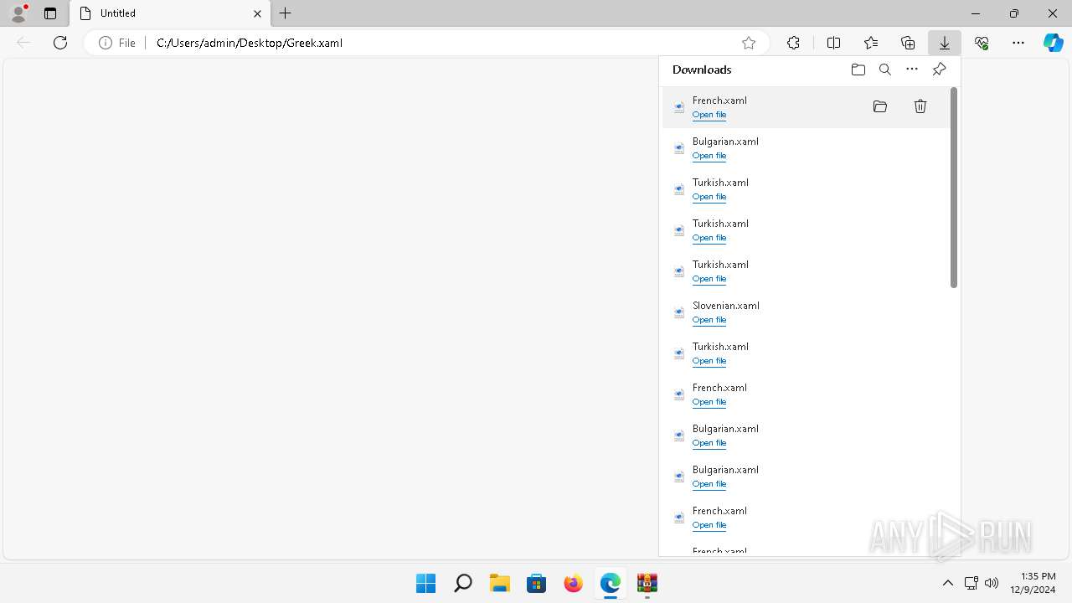Open Settings and more menu
This screenshot has height=603, width=1072.
pos(1018,43)
